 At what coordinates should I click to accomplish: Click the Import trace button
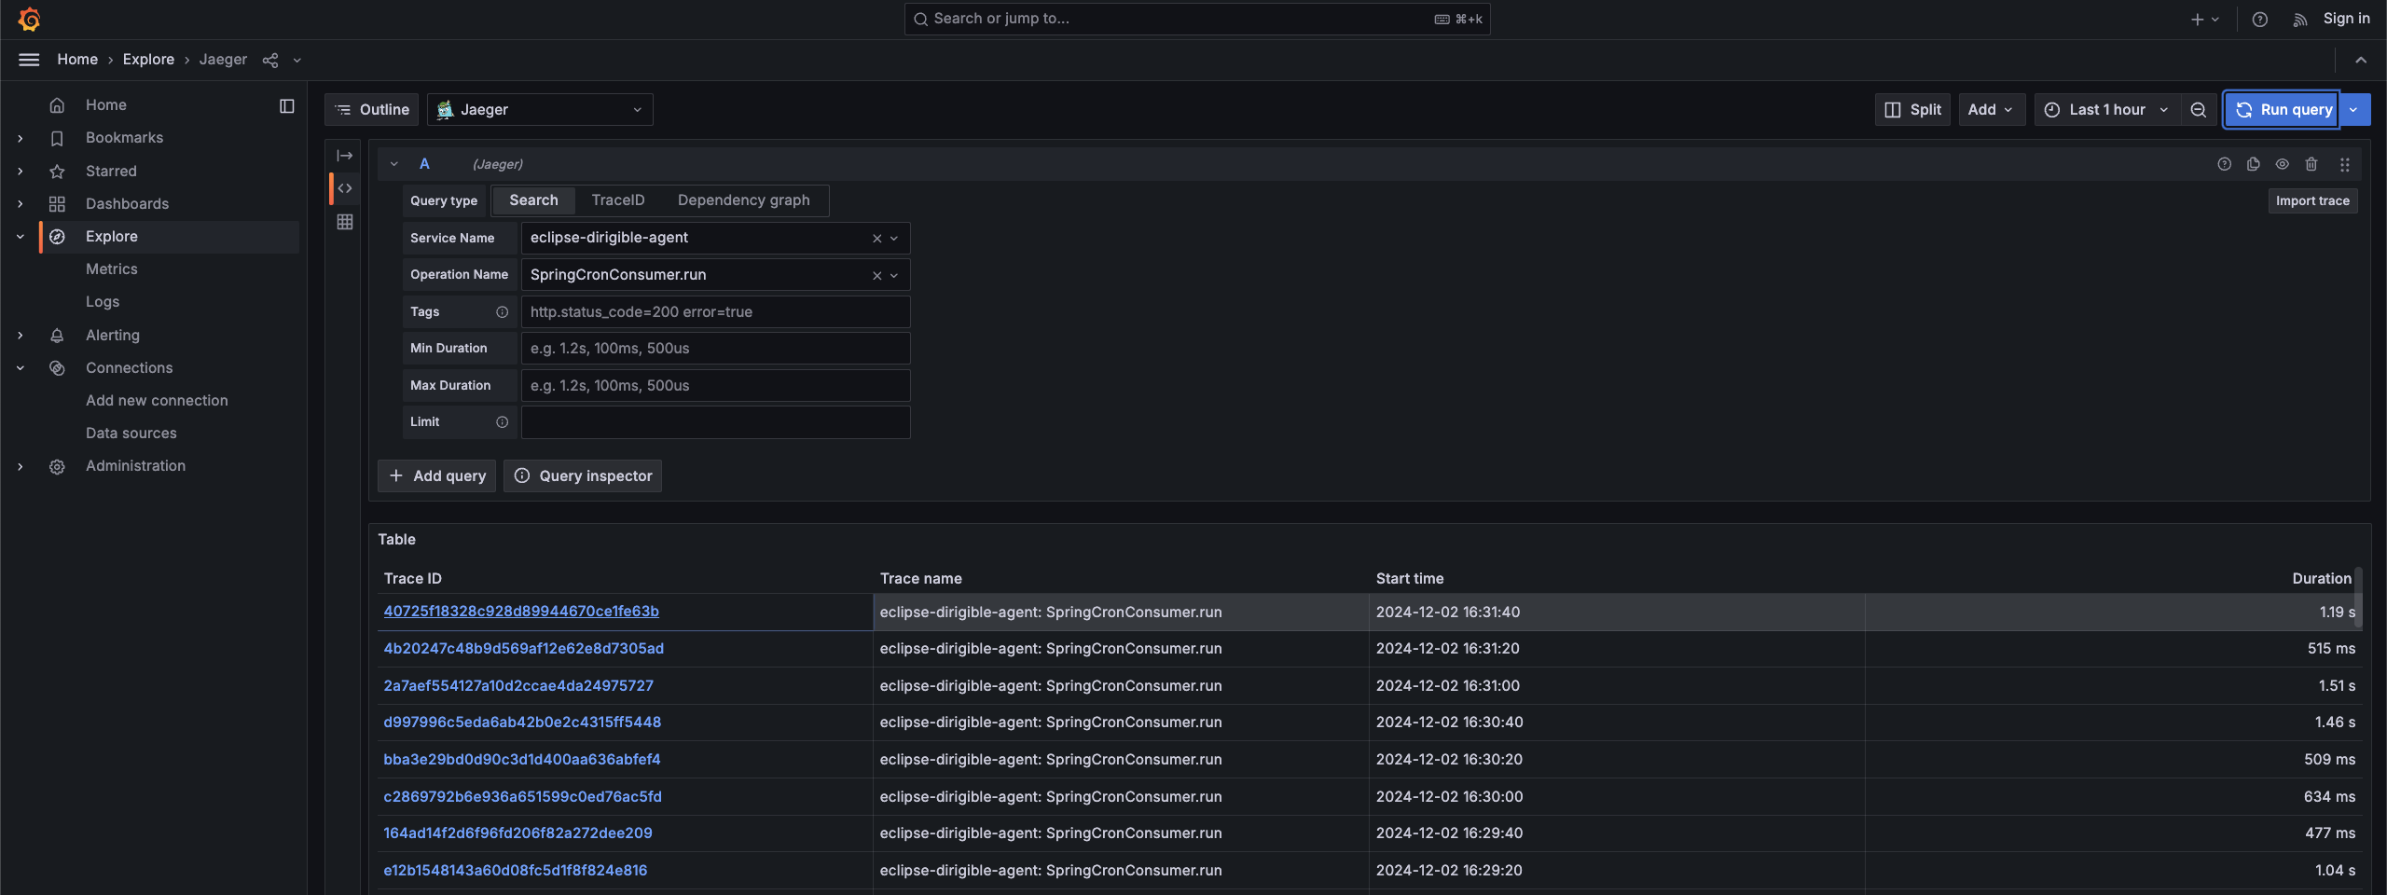point(2312,200)
